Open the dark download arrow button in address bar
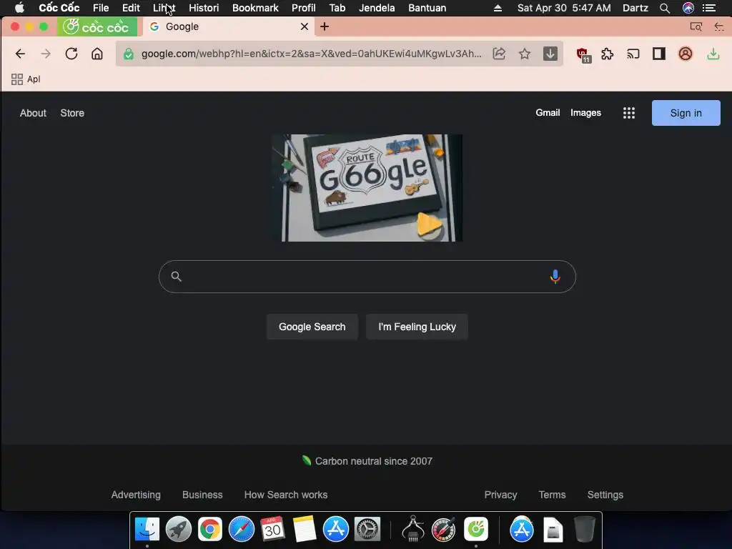This screenshot has height=549, width=732. tap(550, 54)
